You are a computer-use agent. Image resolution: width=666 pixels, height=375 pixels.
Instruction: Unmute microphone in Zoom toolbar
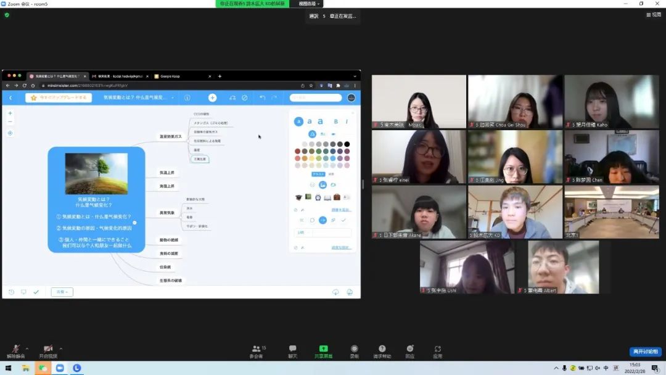(15, 350)
